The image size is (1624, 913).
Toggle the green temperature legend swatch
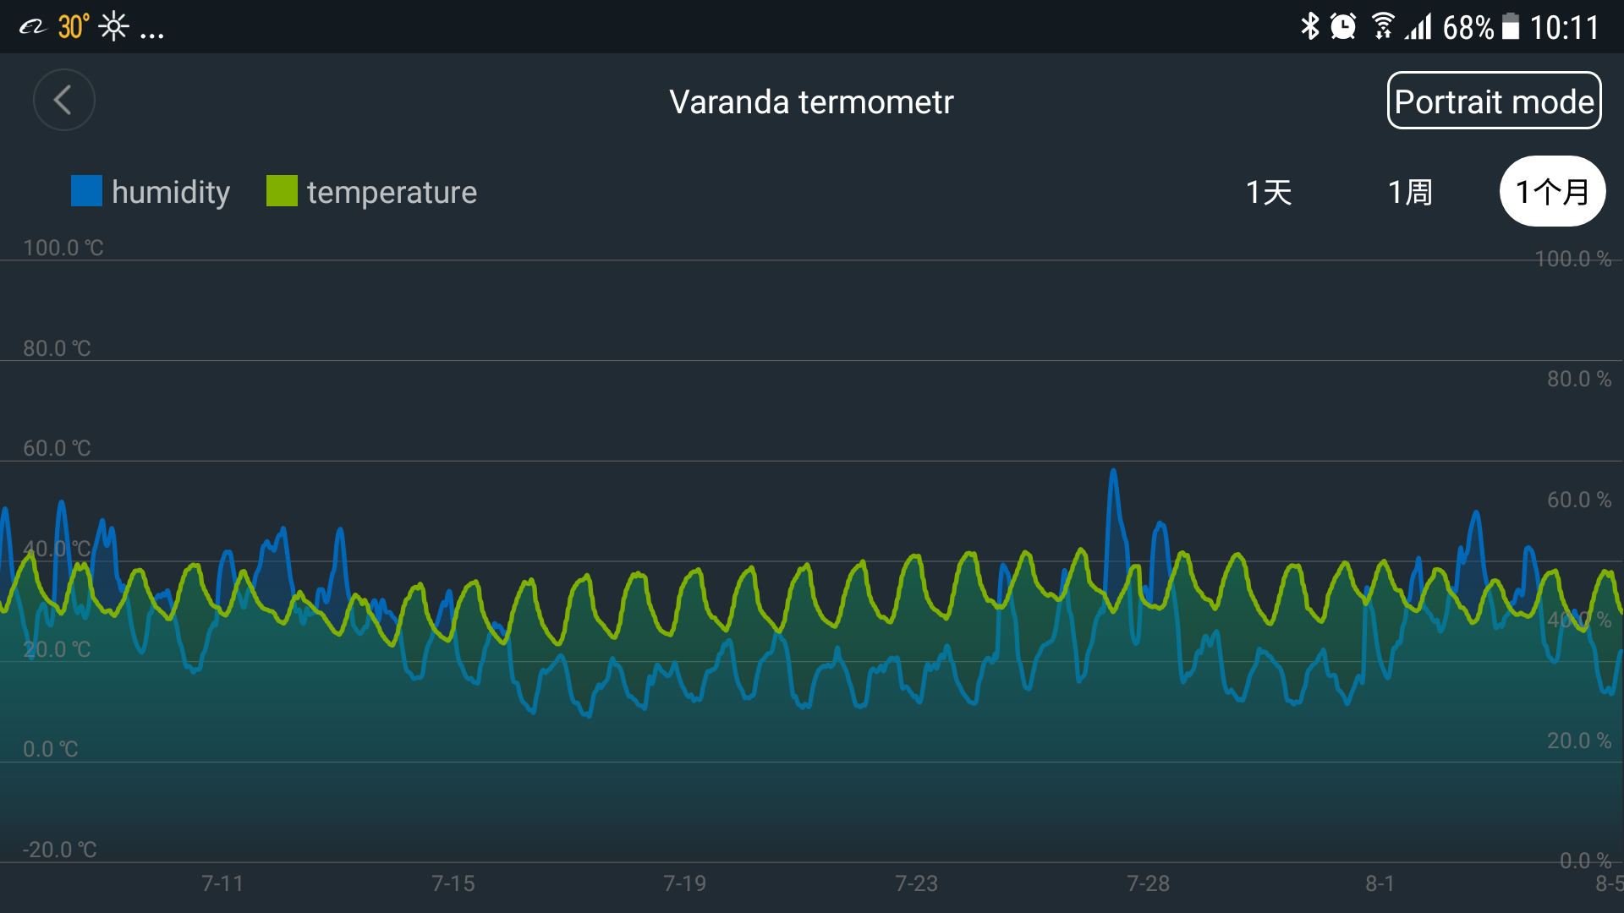[x=282, y=191]
